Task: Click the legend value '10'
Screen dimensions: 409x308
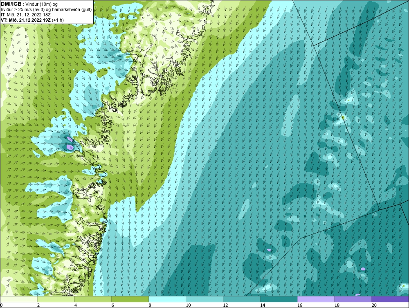Action: [x=188, y=305]
